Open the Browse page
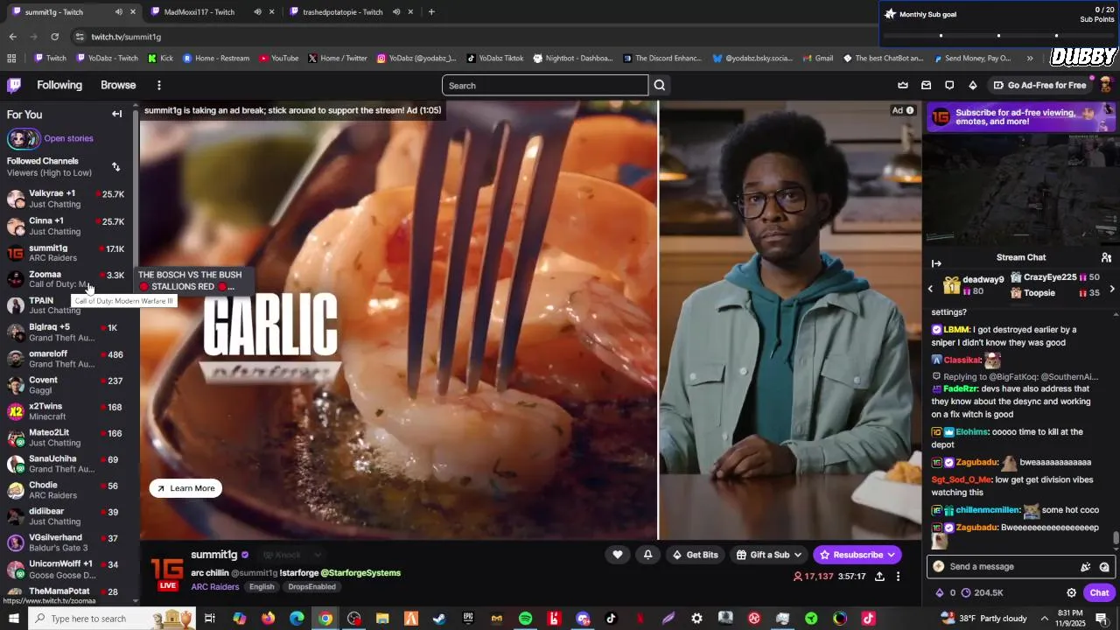 point(118,85)
